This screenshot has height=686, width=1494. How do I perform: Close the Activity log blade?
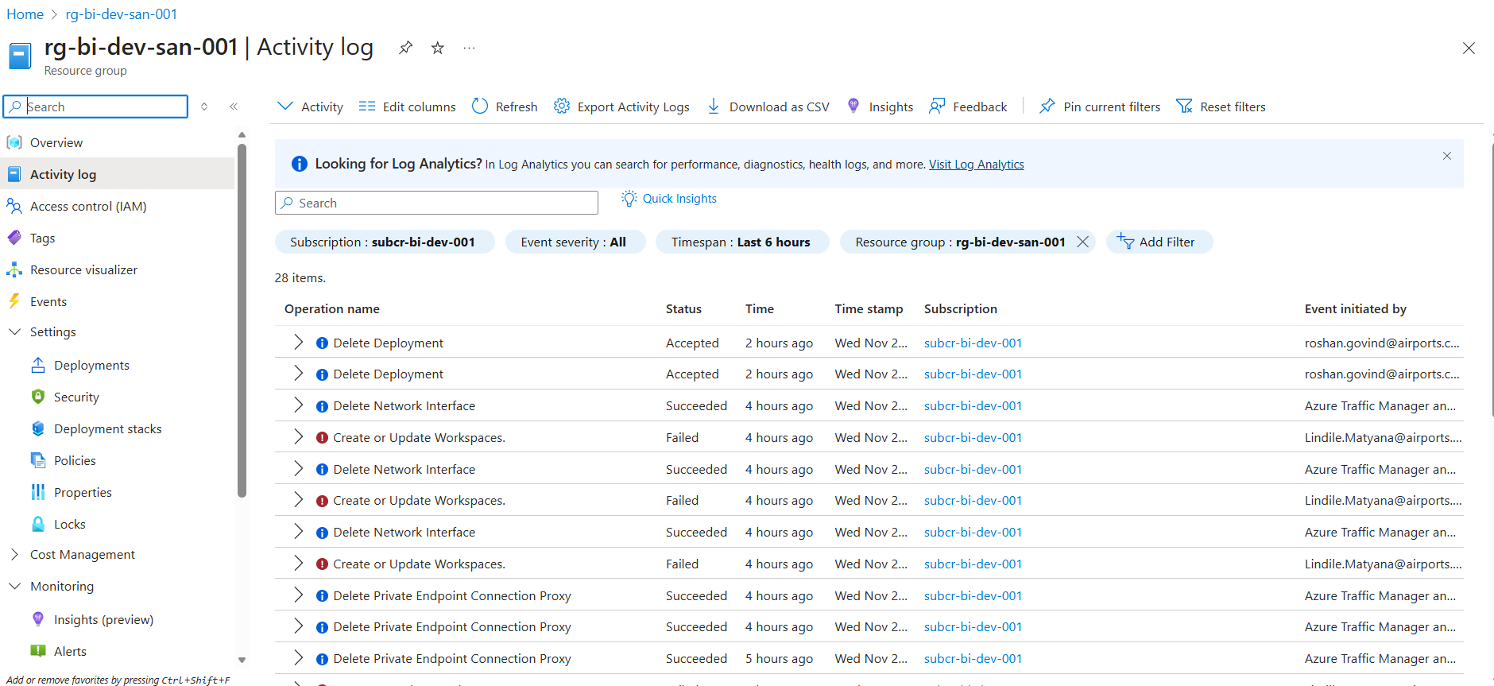[x=1469, y=48]
